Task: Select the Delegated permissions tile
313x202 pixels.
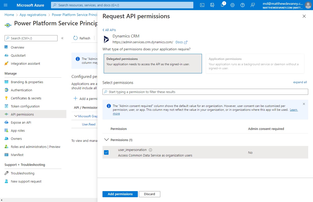Action: (x=152, y=63)
